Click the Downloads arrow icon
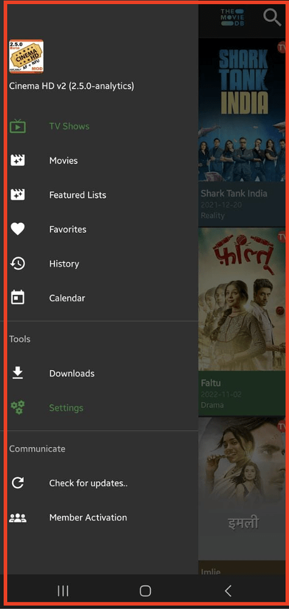The image size is (289, 610). [18, 373]
